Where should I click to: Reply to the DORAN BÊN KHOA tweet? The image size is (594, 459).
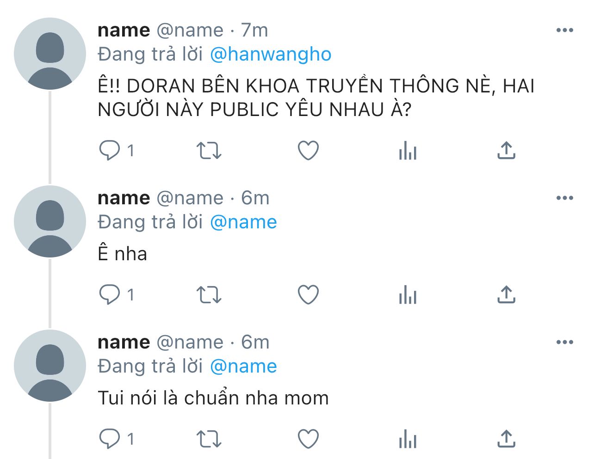tap(110, 151)
